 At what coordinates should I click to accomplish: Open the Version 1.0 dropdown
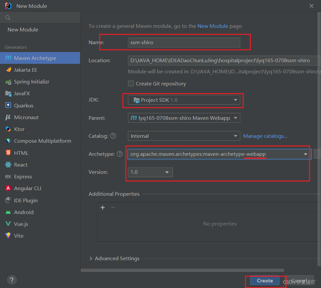point(150,172)
